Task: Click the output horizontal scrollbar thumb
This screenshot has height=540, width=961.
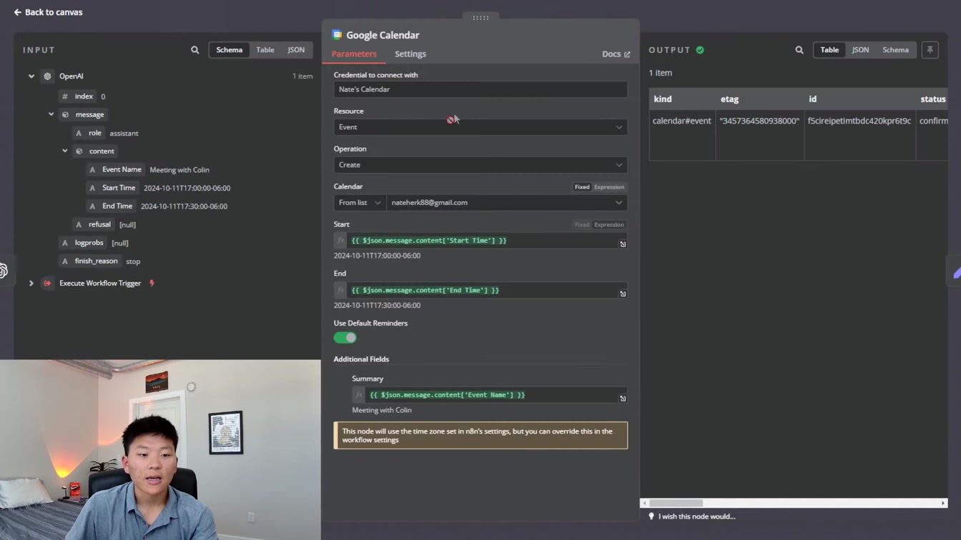Action: click(676, 504)
